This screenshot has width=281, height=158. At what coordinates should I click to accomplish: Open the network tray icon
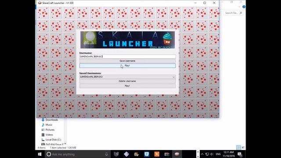tap(207, 154)
